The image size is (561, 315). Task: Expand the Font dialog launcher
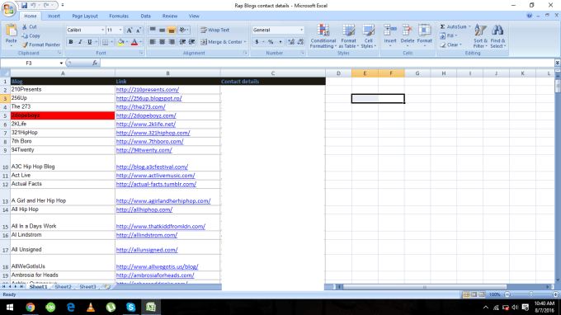[141, 53]
